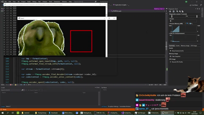The height and width of the screenshot is (115, 204).
Task: Open Search Depth dropdown in Locals
Action: click(x=41, y=90)
